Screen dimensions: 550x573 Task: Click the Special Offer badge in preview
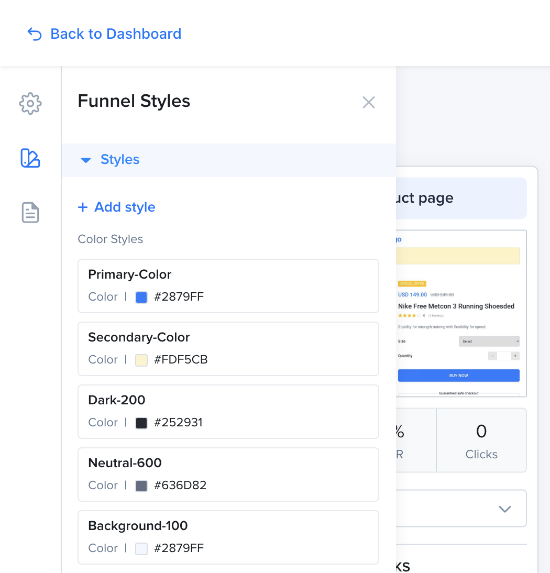pos(412,283)
